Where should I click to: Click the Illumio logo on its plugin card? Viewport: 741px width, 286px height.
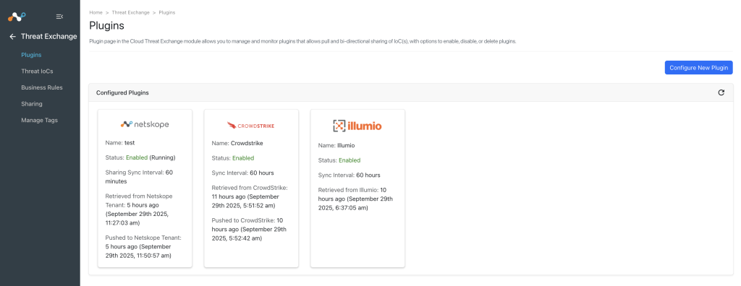pos(357,126)
